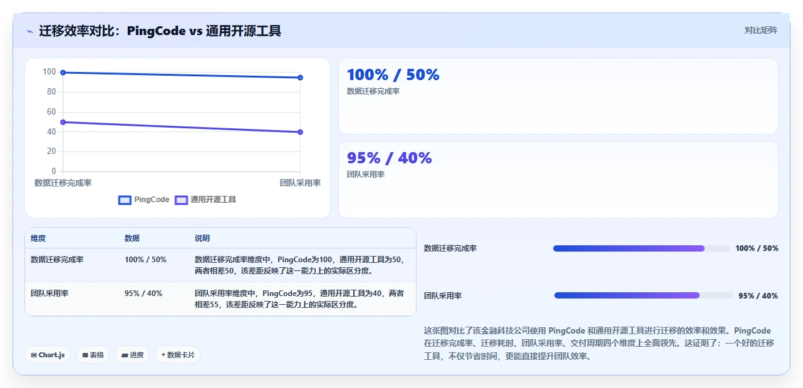Click the 数据迁移完成率 x-axis label

pyautogui.click(x=63, y=183)
